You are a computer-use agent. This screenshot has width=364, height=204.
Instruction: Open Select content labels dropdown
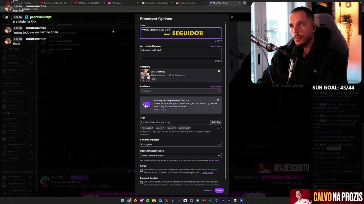coord(181,156)
